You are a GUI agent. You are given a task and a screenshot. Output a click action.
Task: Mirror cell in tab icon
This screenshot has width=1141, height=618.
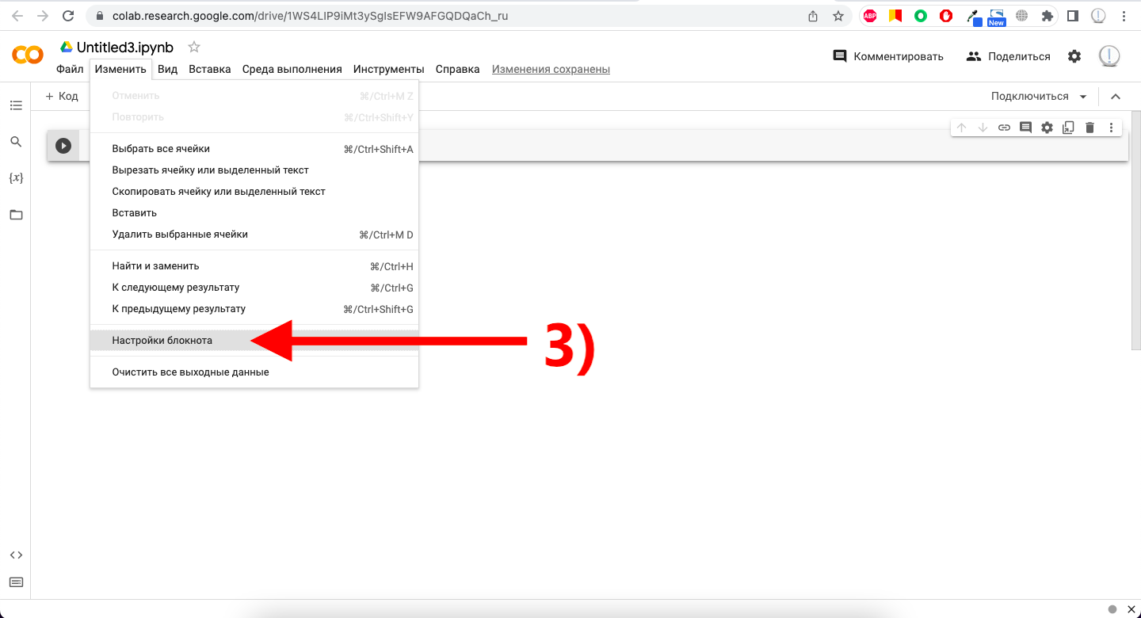pos(1068,128)
